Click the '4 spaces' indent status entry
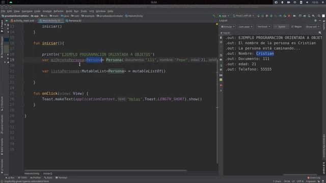 click(311, 181)
